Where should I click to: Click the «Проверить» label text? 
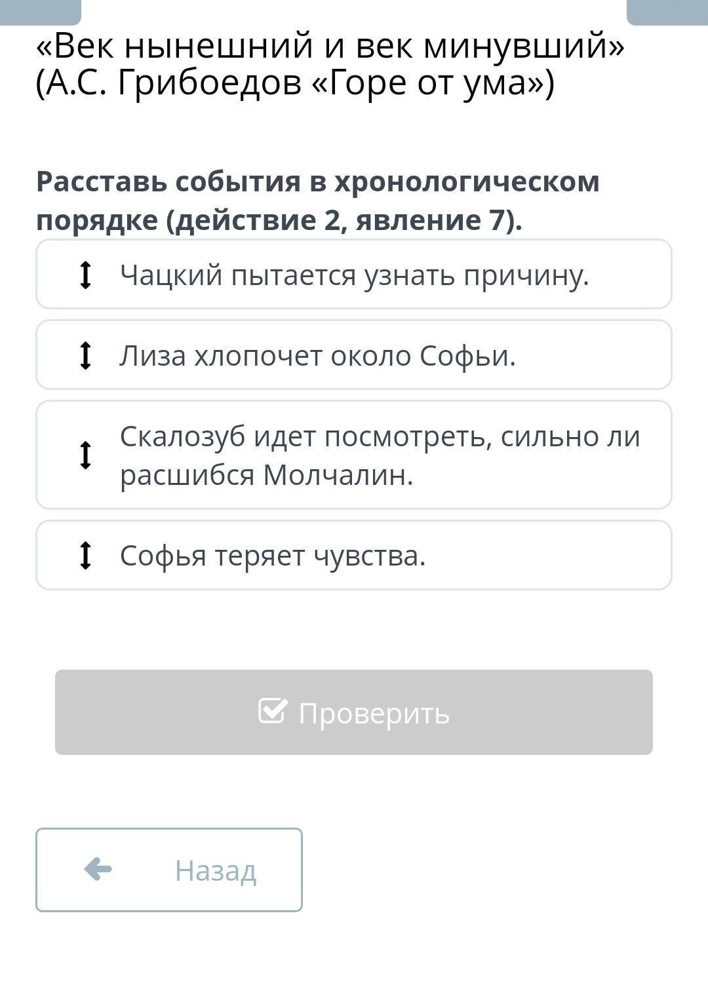pyautogui.click(x=374, y=713)
